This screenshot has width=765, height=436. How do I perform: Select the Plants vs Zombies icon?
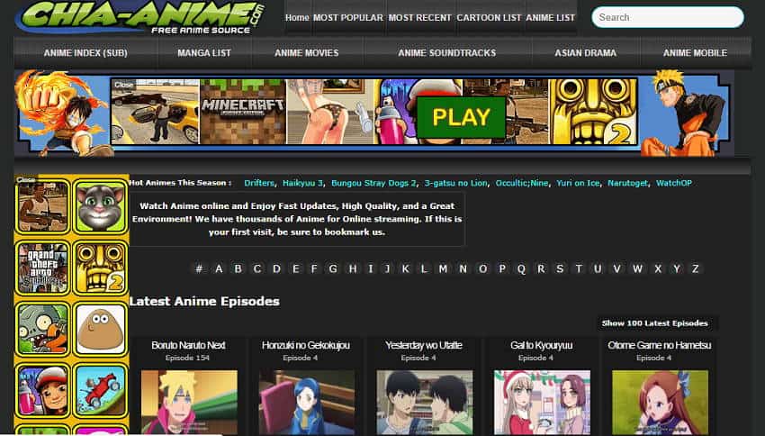coord(42,328)
